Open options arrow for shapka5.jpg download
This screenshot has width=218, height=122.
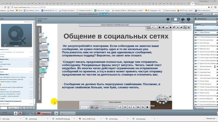point(48,119)
